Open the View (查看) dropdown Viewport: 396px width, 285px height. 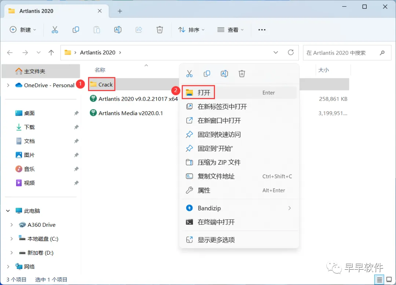[x=230, y=30]
